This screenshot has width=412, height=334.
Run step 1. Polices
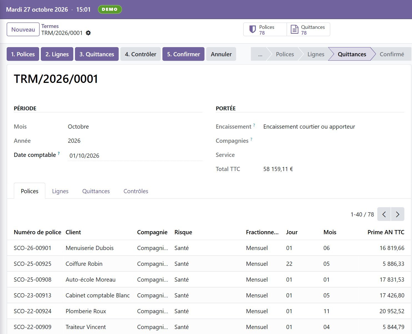tap(23, 54)
